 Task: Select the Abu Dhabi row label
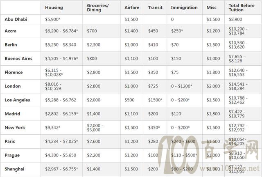(x=16, y=19)
